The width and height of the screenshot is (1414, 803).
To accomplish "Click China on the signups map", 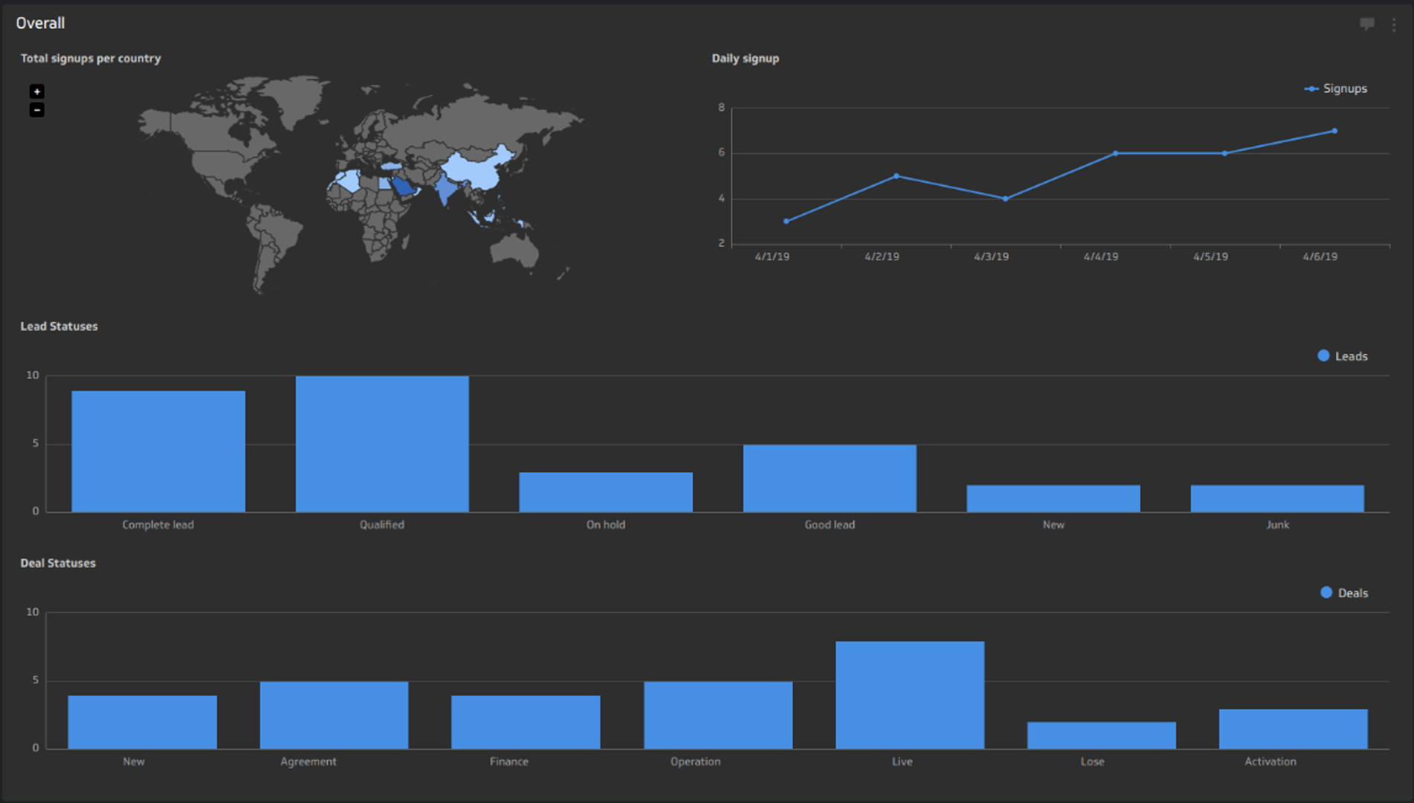I will pyautogui.click(x=476, y=170).
